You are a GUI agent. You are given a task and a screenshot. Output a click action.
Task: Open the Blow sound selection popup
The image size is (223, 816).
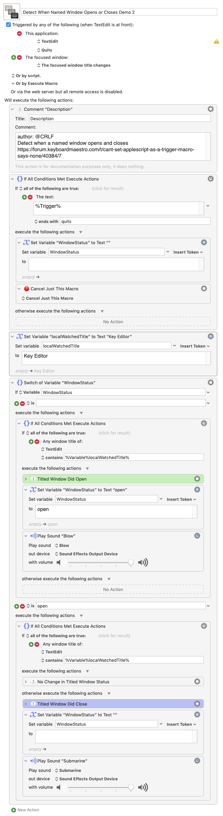pyautogui.click(x=62, y=545)
